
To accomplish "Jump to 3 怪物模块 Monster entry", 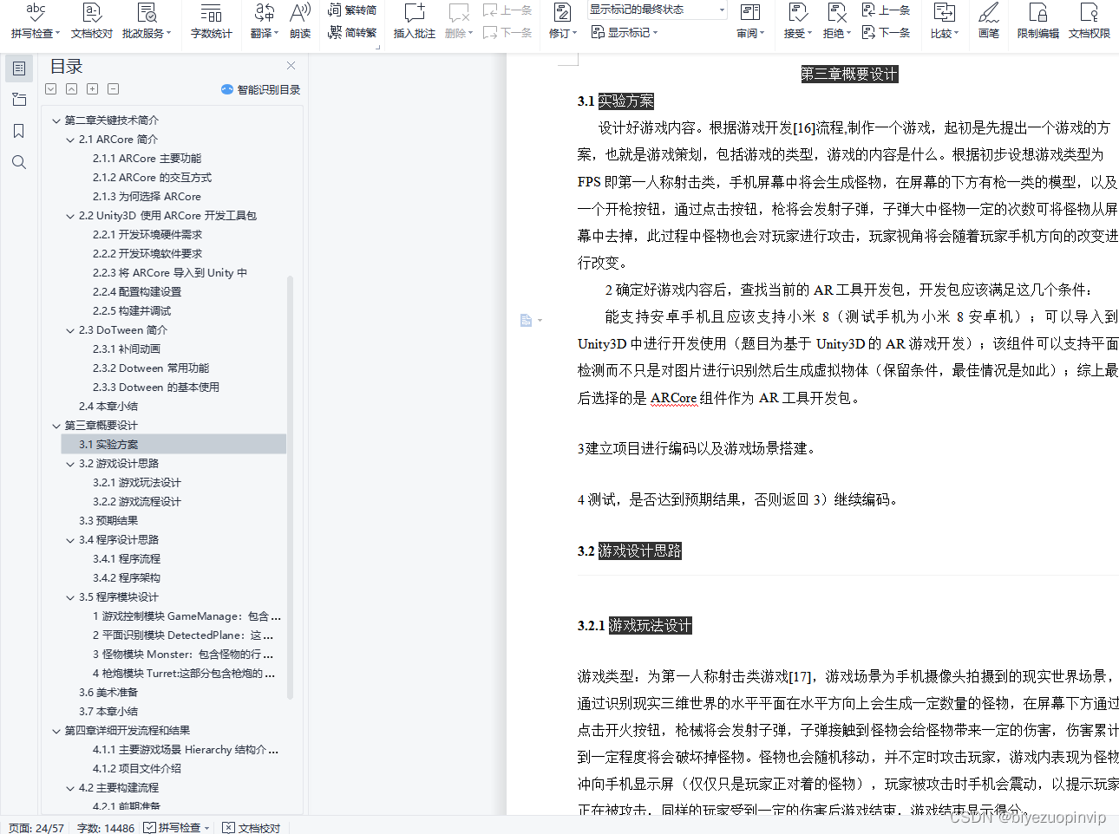I will (x=183, y=655).
